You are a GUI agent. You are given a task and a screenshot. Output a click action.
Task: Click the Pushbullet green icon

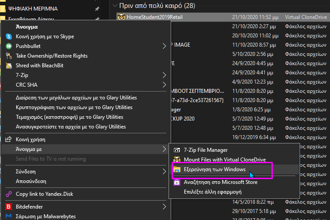9,46
